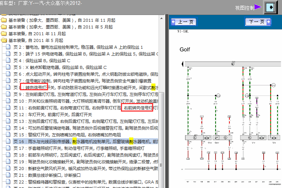Open 页 14 可加热后窗玻璃继电器 page

point(86,128)
